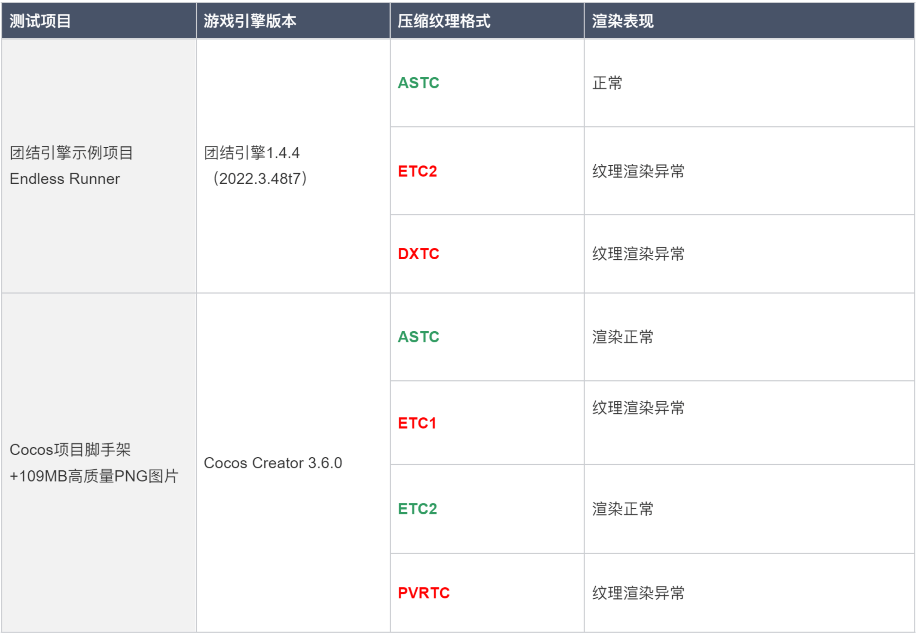This screenshot has width=917, height=634.
Task: Click the Endless Runner project cell
Action: [x=64, y=179]
